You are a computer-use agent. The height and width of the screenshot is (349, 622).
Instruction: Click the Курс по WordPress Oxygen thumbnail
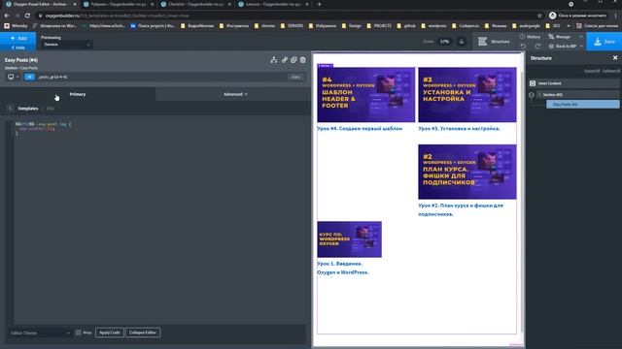coord(350,239)
